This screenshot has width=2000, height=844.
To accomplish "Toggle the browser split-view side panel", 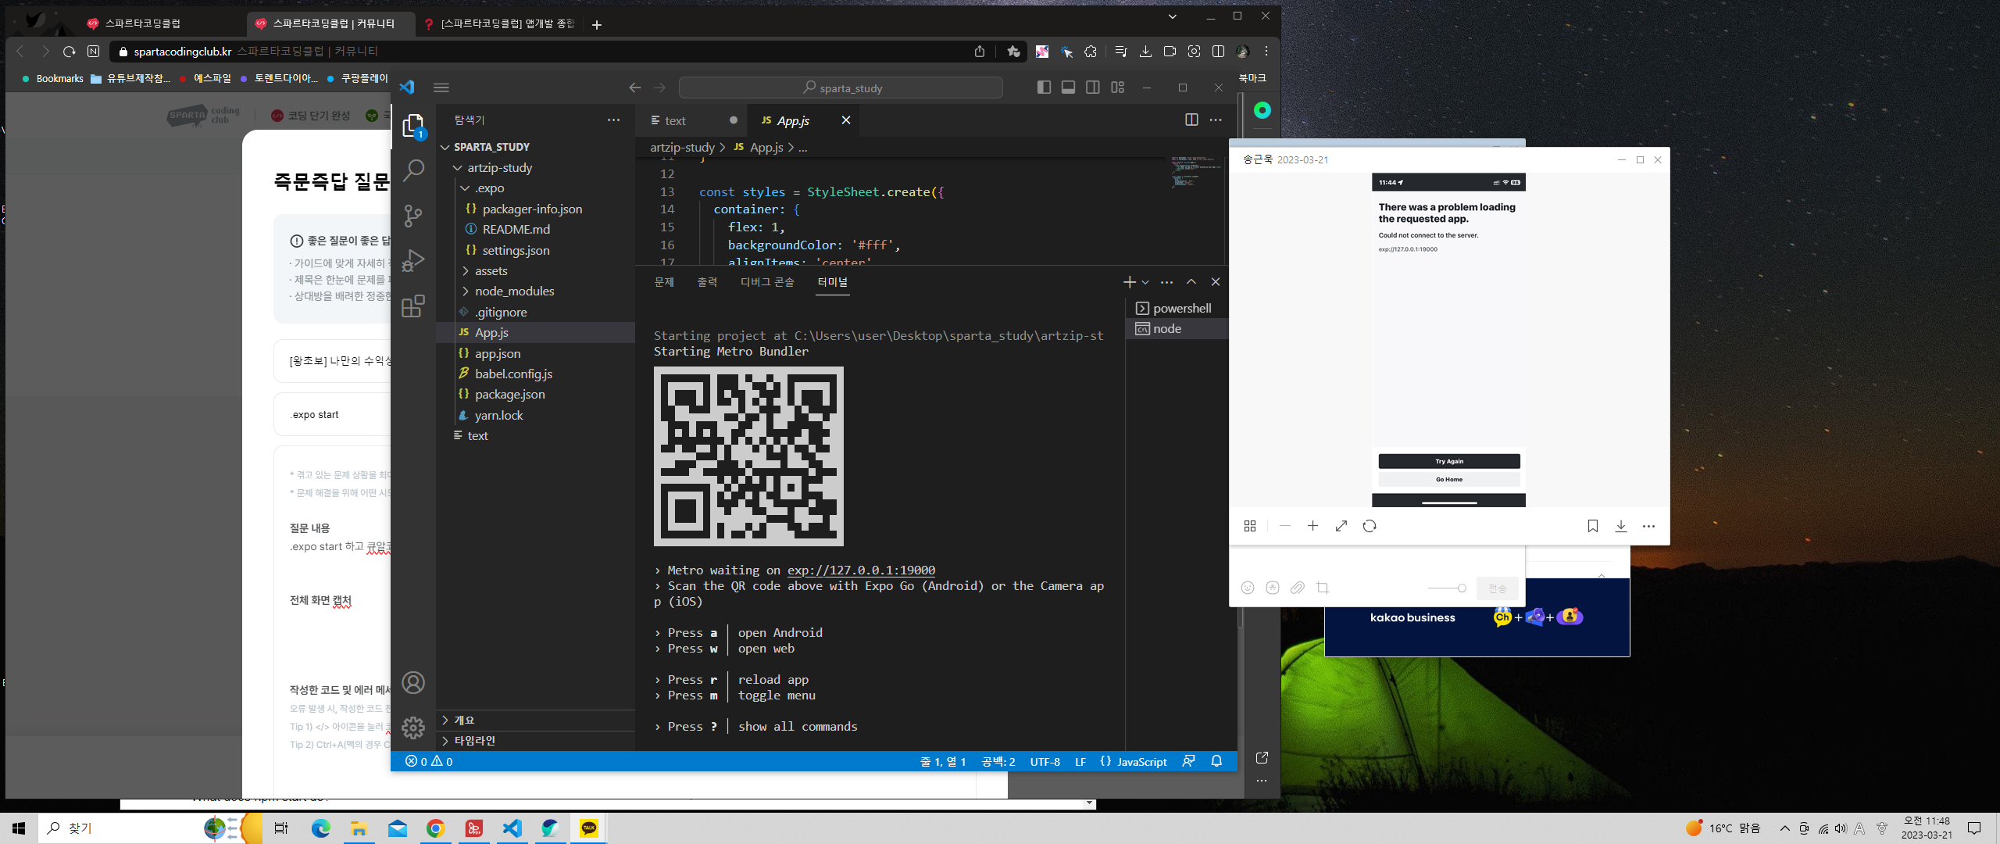I will [1218, 52].
